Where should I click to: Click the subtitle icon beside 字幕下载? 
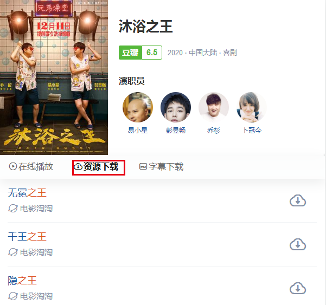coord(143,166)
